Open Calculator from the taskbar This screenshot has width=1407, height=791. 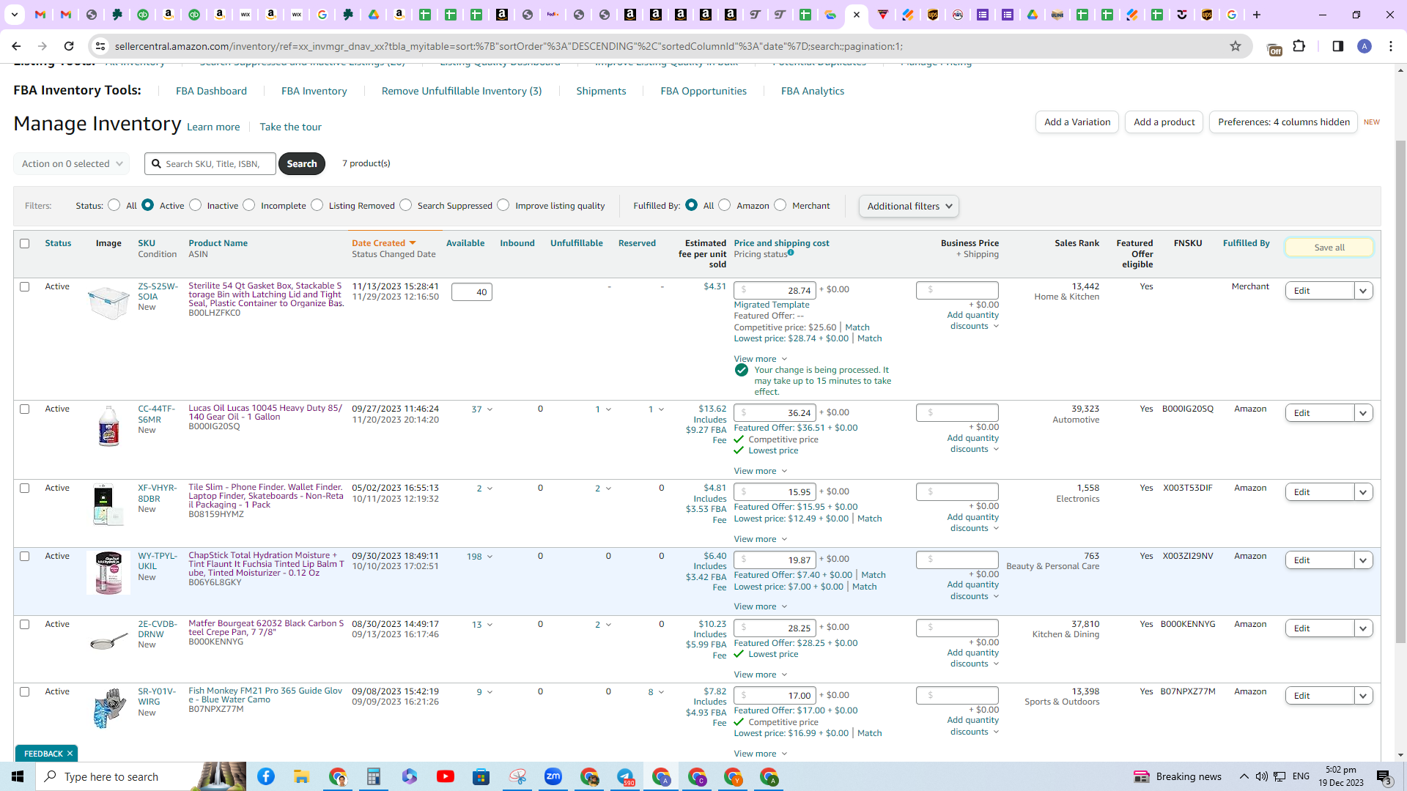pos(373,776)
